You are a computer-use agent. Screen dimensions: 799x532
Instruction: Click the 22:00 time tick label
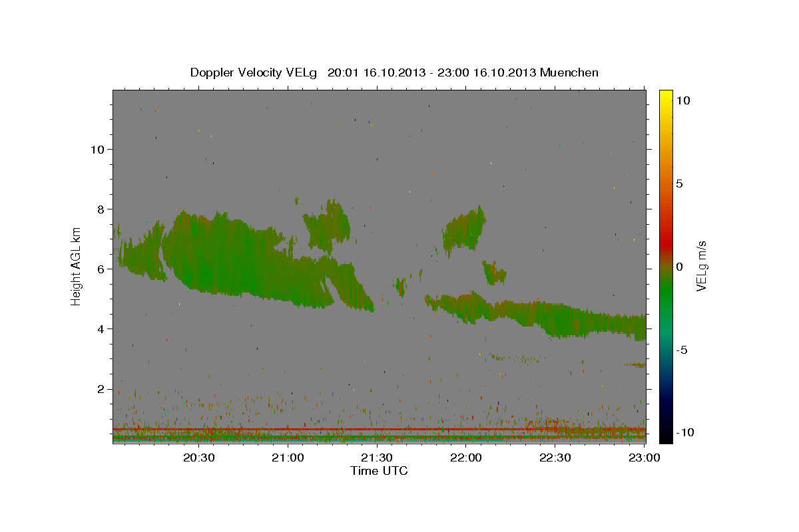pos(466,458)
